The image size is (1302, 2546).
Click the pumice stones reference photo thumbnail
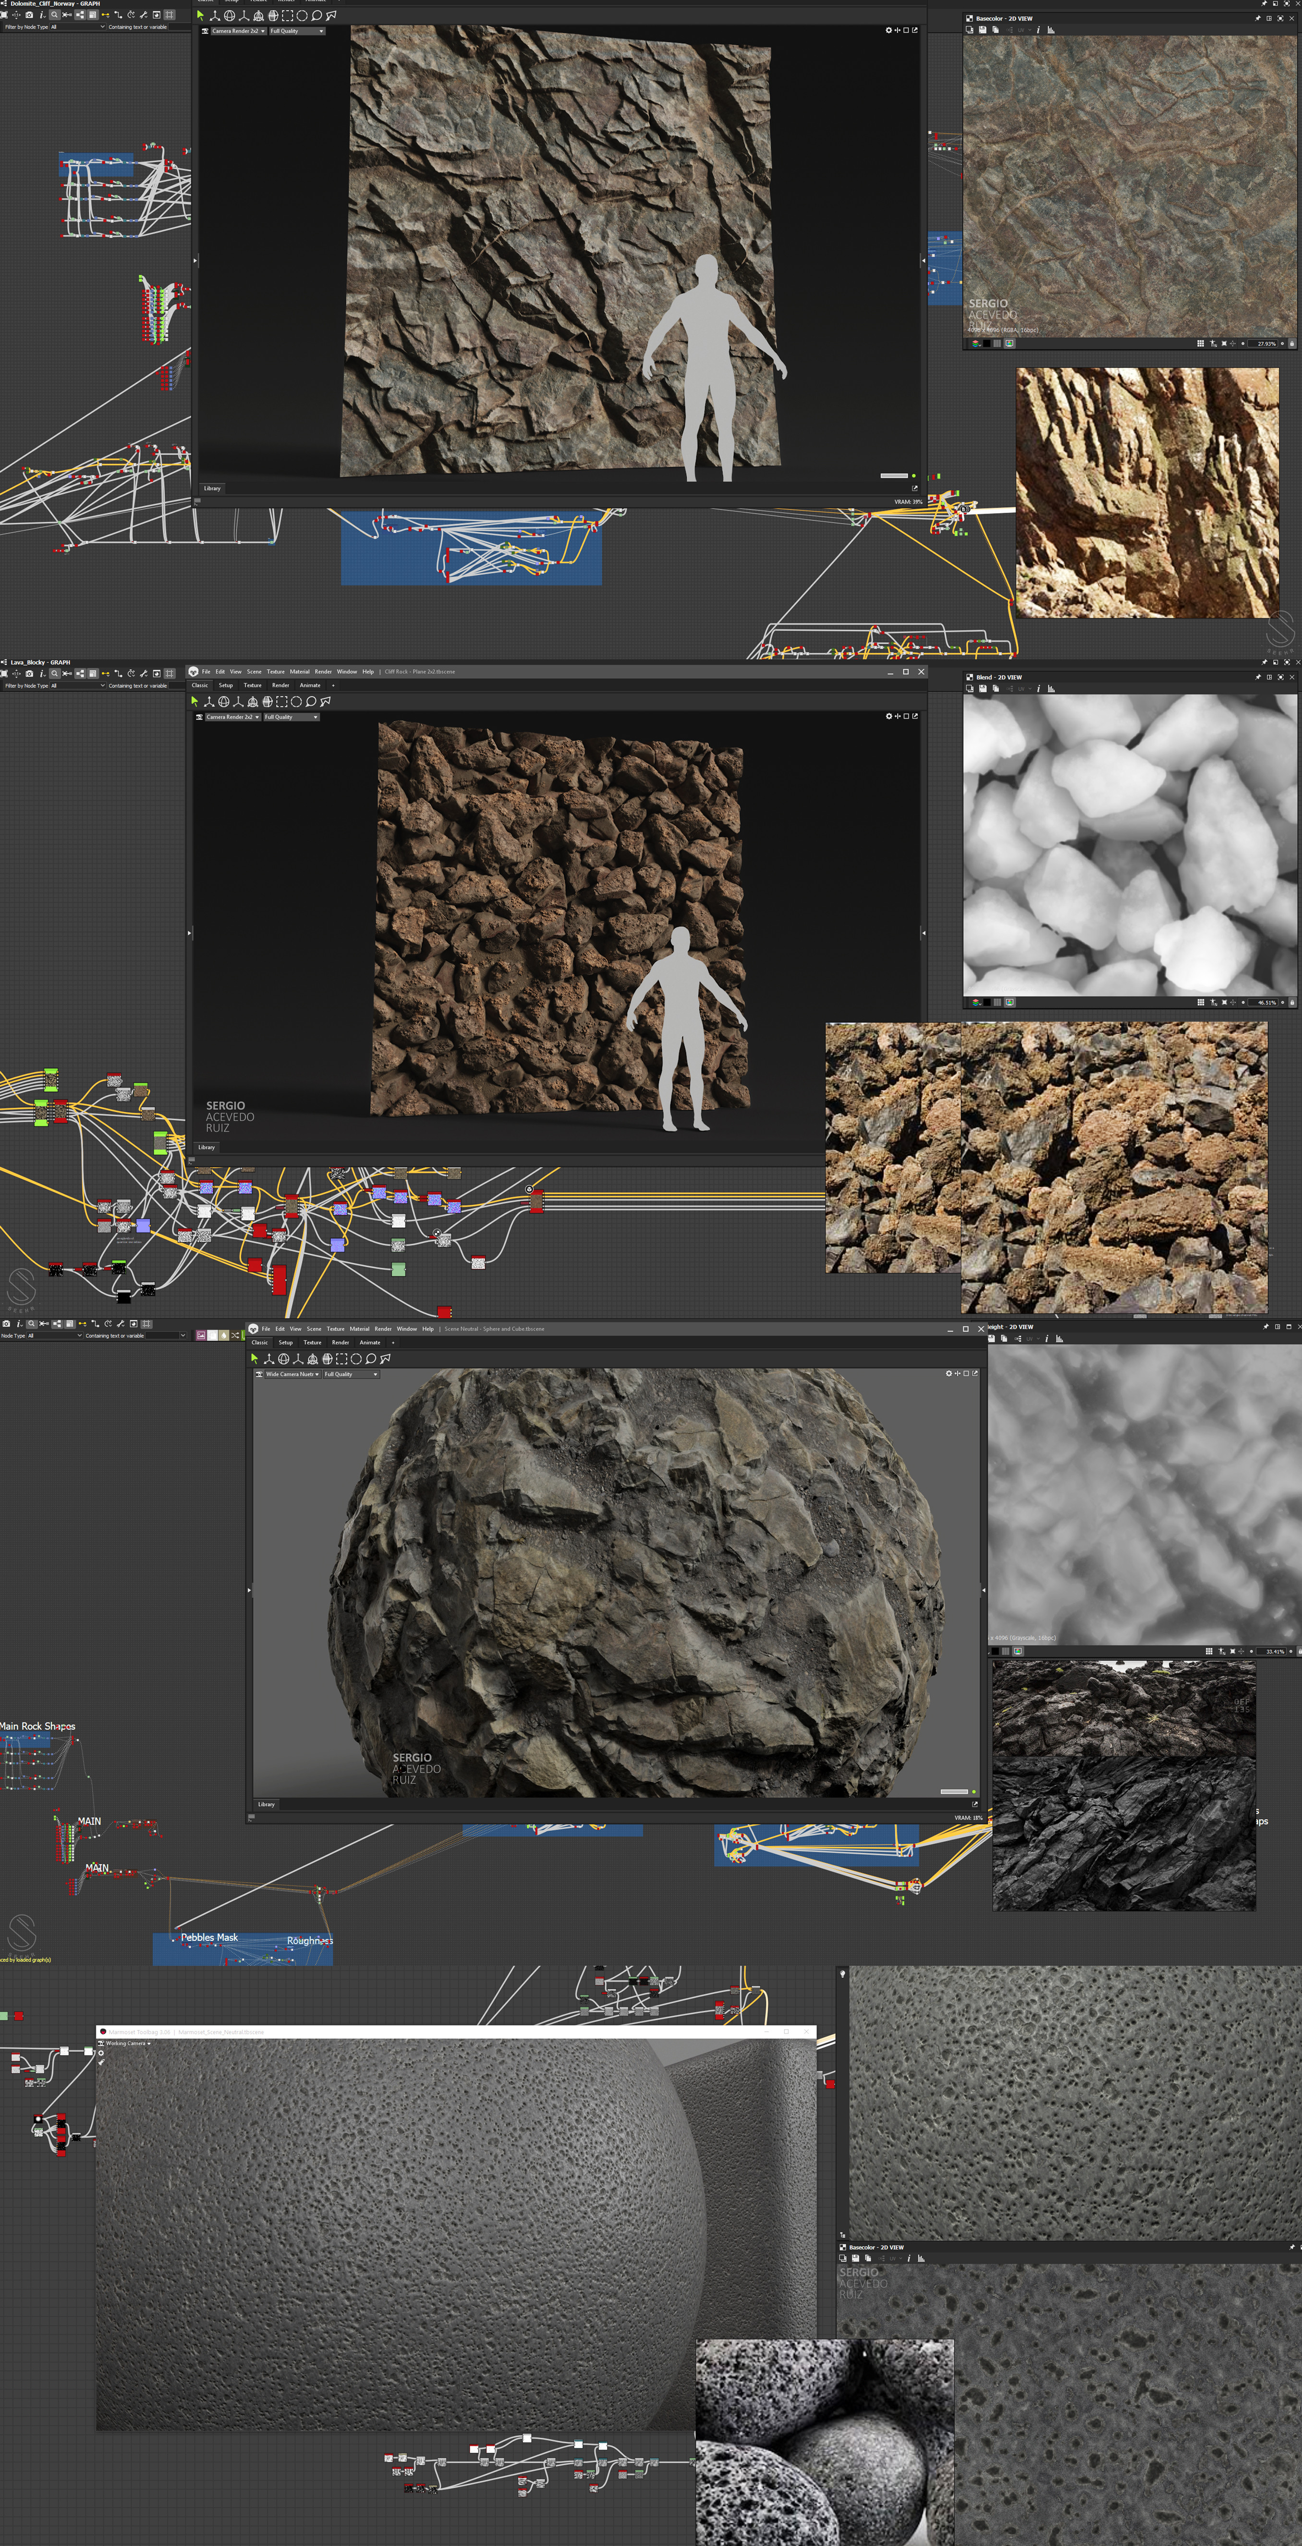[825, 2442]
